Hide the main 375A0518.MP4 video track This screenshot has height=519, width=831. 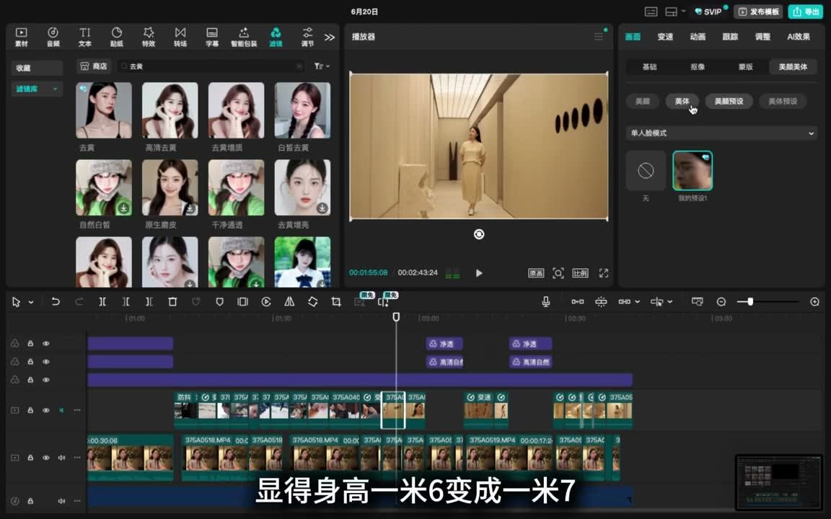pyautogui.click(x=46, y=457)
